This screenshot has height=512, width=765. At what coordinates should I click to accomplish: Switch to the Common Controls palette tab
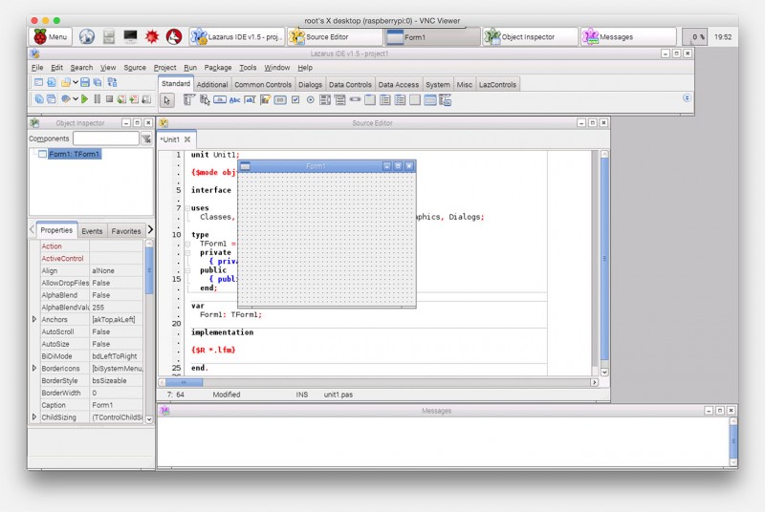coord(263,84)
